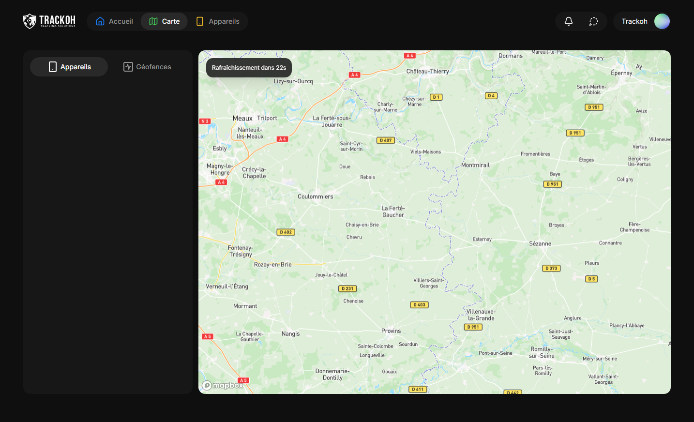694x422 pixels.
Task: Click the Montmirail map label
Action: tap(475, 165)
